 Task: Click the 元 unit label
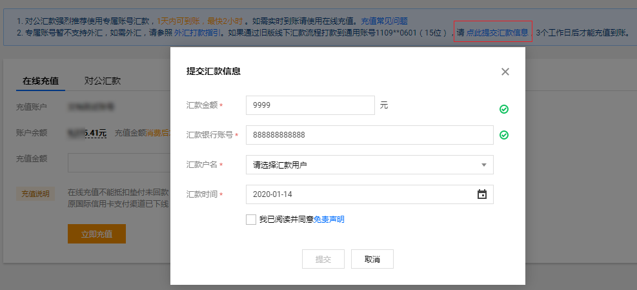(384, 105)
